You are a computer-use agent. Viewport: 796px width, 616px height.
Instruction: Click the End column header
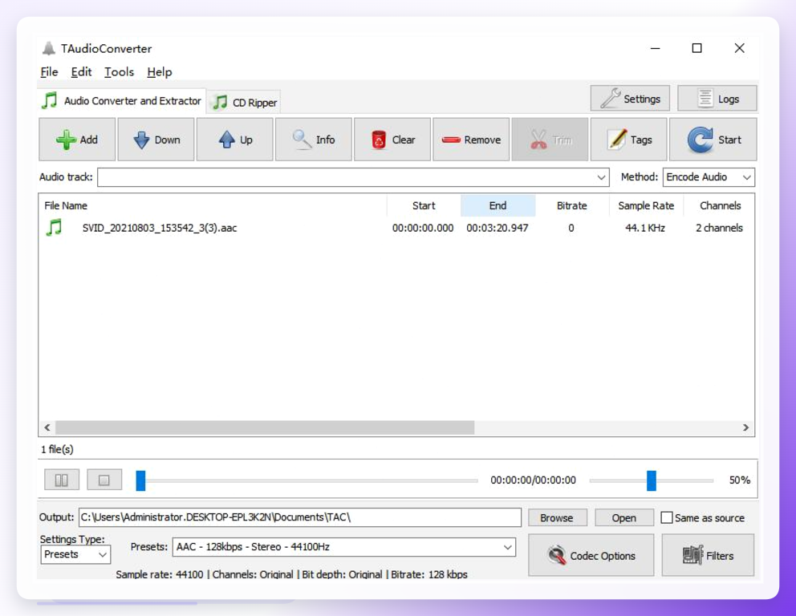498,205
